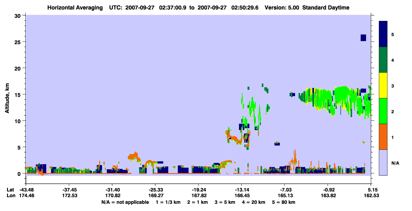The height and width of the screenshot is (211, 412).
Task: Click the yellow '3' colorbar segment
Action: tap(383, 85)
